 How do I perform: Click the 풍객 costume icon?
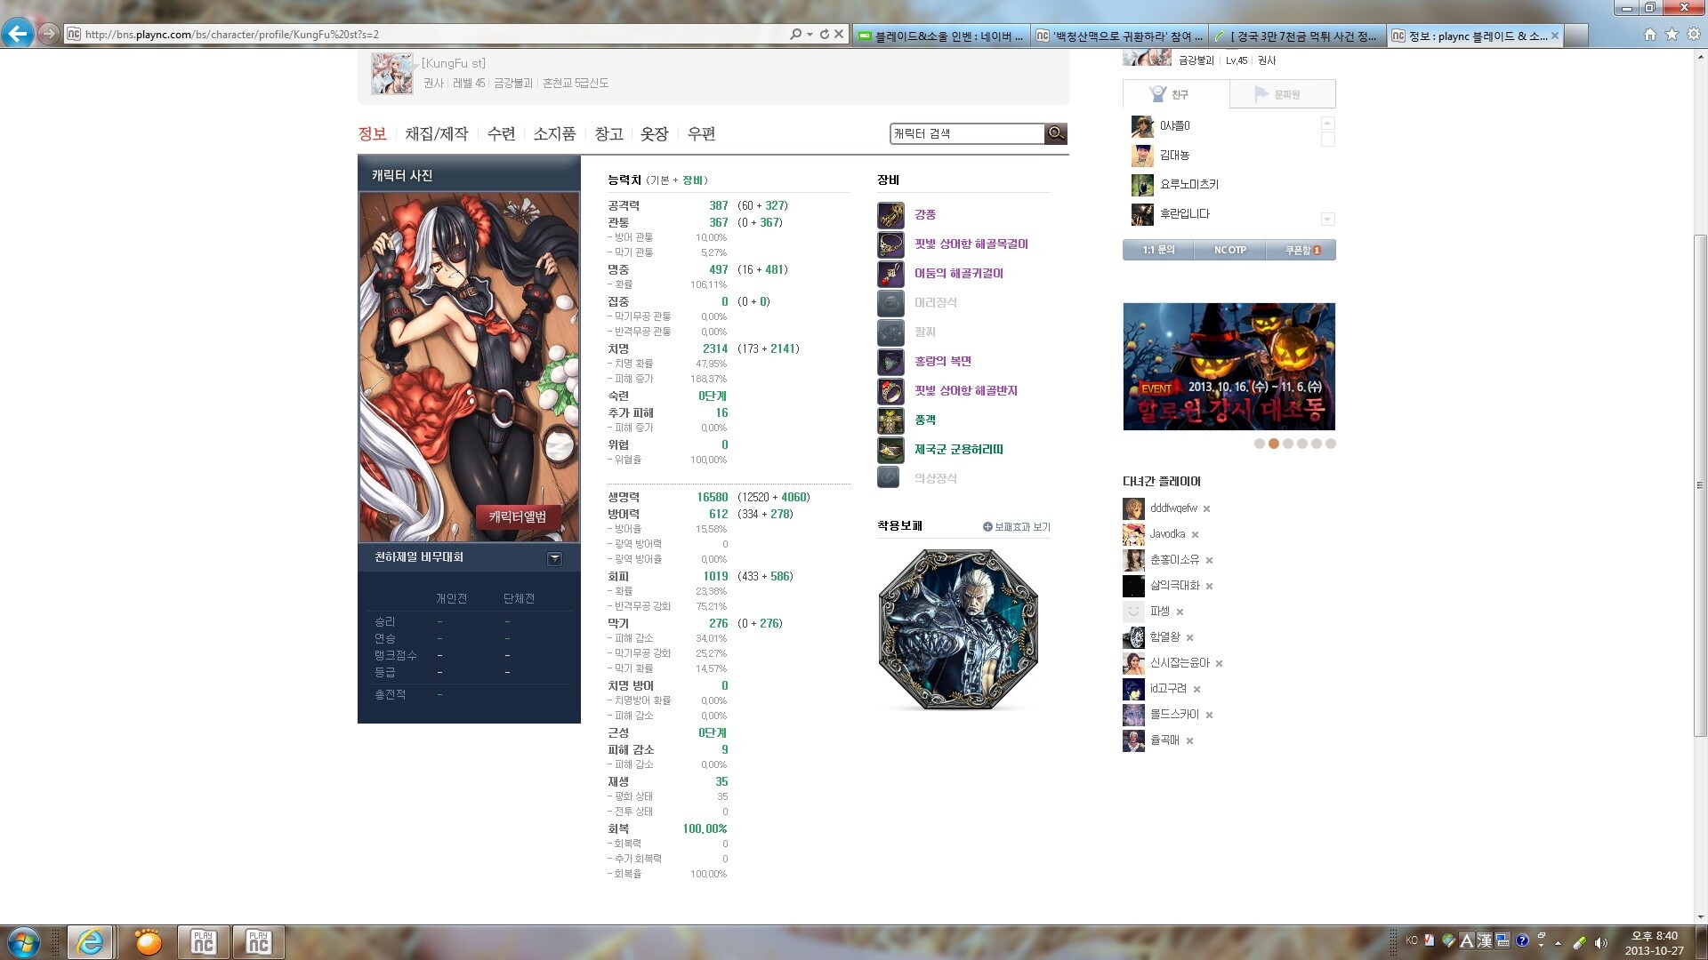890,420
